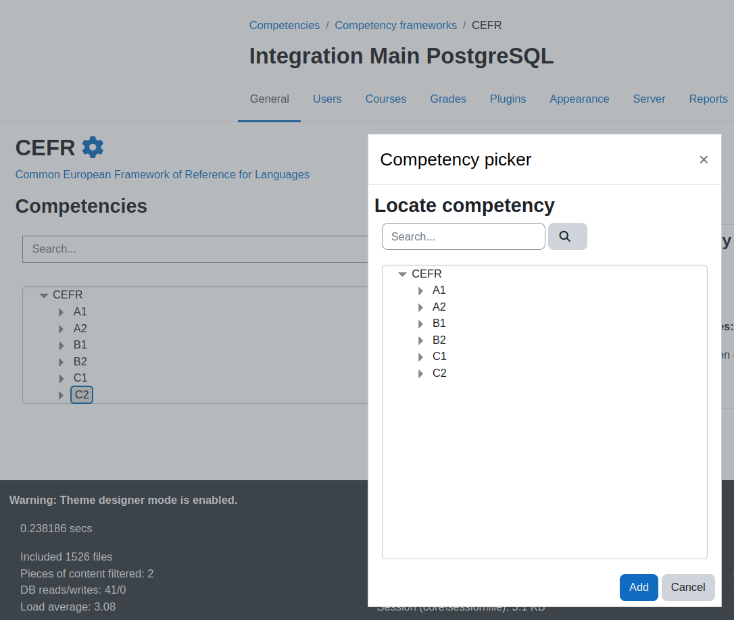Open the CEFR framework settings gear
Screen dimensions: 734x620
pos(93,147)
